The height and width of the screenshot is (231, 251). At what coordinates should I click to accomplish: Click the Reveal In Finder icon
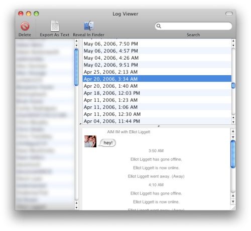89,26
